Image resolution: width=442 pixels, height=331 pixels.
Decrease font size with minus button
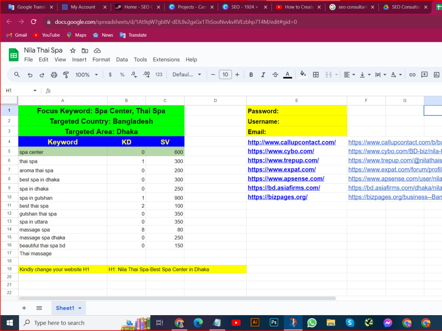[213, 75]
